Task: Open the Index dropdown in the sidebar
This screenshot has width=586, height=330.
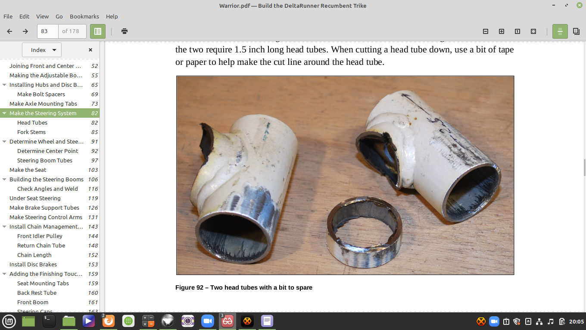Action: point(42,50)
